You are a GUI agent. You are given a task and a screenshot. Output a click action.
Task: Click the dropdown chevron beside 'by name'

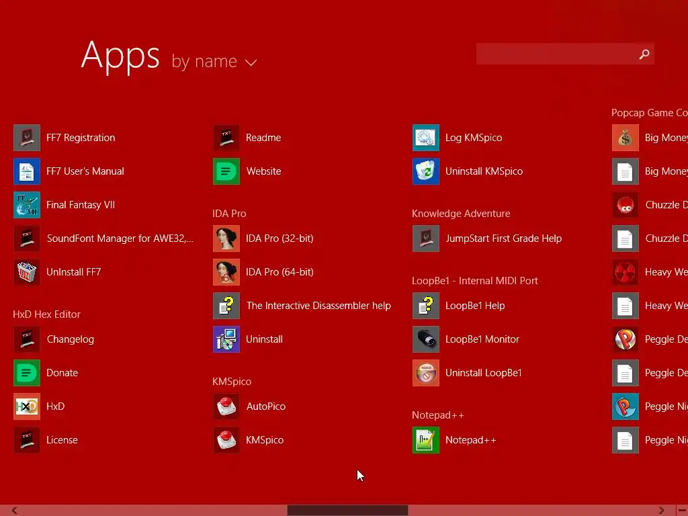(x=251, y=62)
